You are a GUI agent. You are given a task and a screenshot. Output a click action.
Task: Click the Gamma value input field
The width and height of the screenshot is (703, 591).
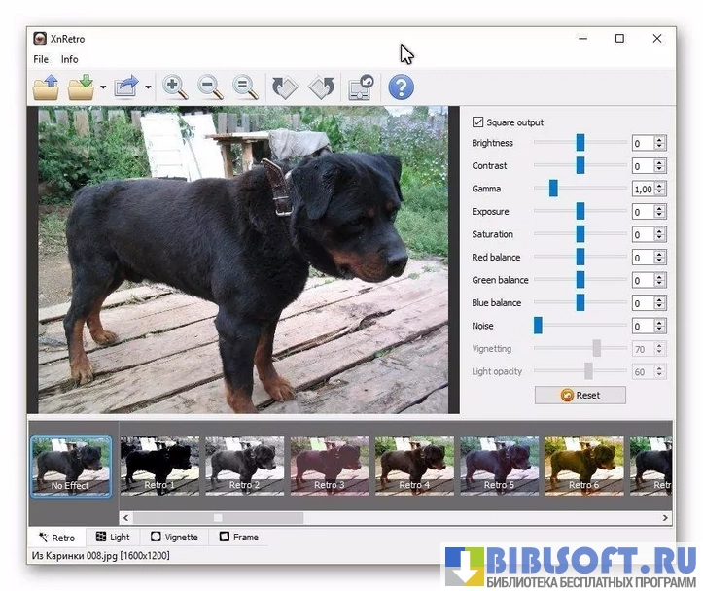[642, 189]
